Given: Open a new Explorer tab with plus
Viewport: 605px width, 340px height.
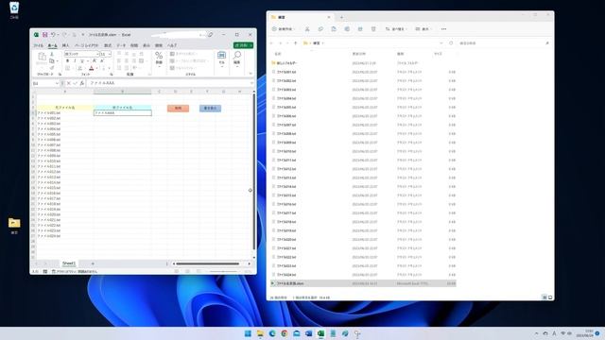Looking at the screenshot, I should [x=341, y=17].
